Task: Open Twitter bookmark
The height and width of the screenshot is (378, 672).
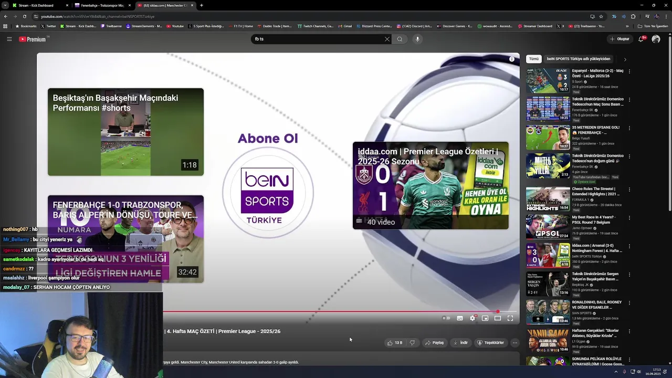Action: pyautogui.click(x=48, y=26)
